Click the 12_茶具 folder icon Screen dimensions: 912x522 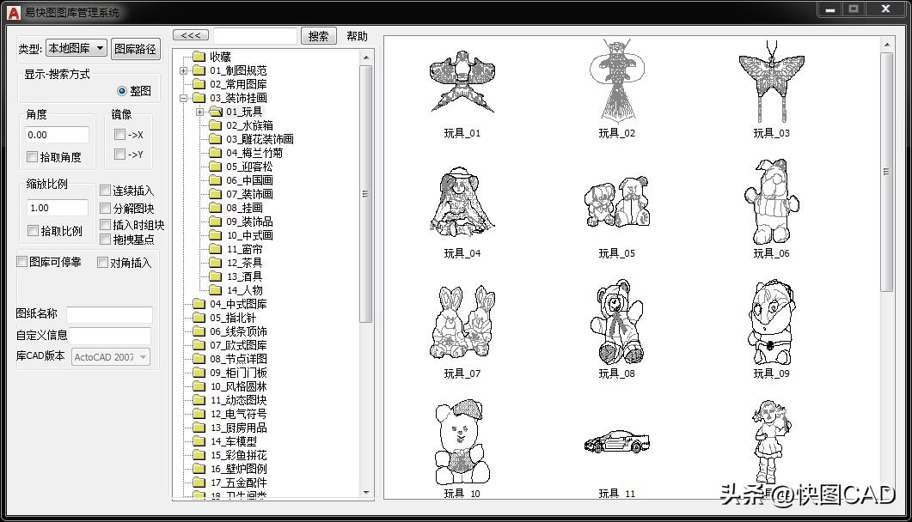pos(215,263)
